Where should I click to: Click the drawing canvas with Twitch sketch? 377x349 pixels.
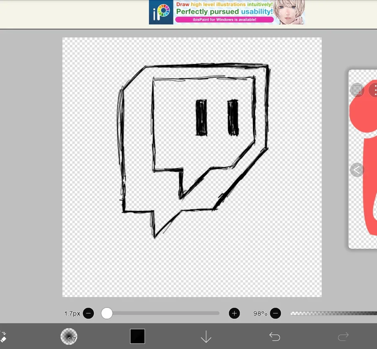pos(192,167)
